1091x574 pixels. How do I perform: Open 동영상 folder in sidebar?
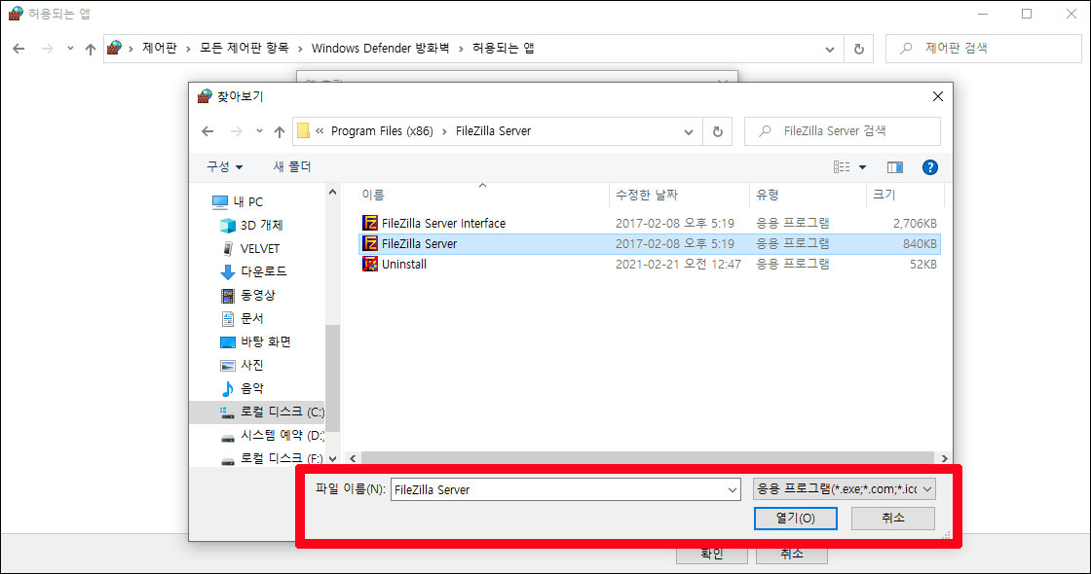coord(247,295)
